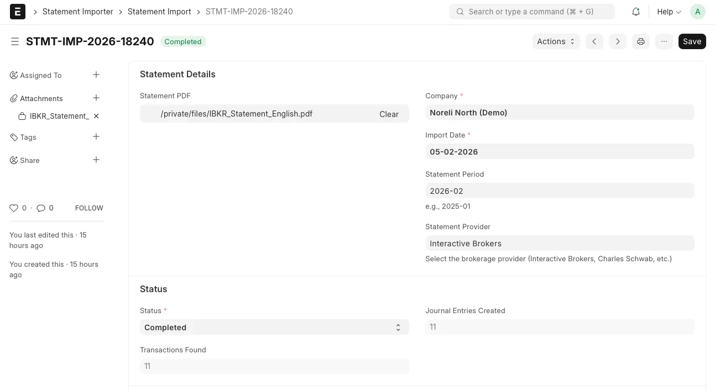Go to previous document arrow
The height and width of the screenshot is (391, 715).
click(x=594, y=41)
